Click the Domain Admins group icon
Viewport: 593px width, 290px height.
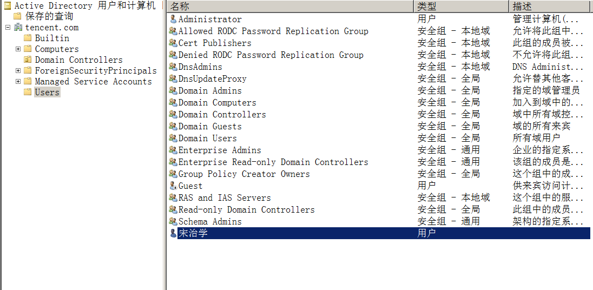[x=173, y=91]
